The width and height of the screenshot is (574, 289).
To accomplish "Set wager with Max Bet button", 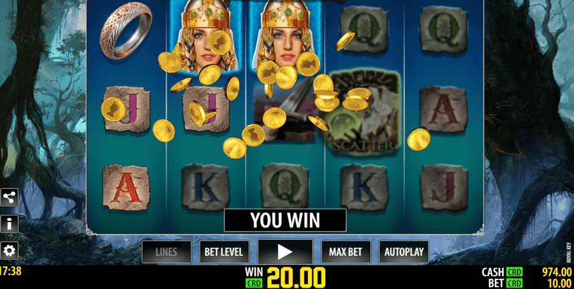I will [346, 251].
